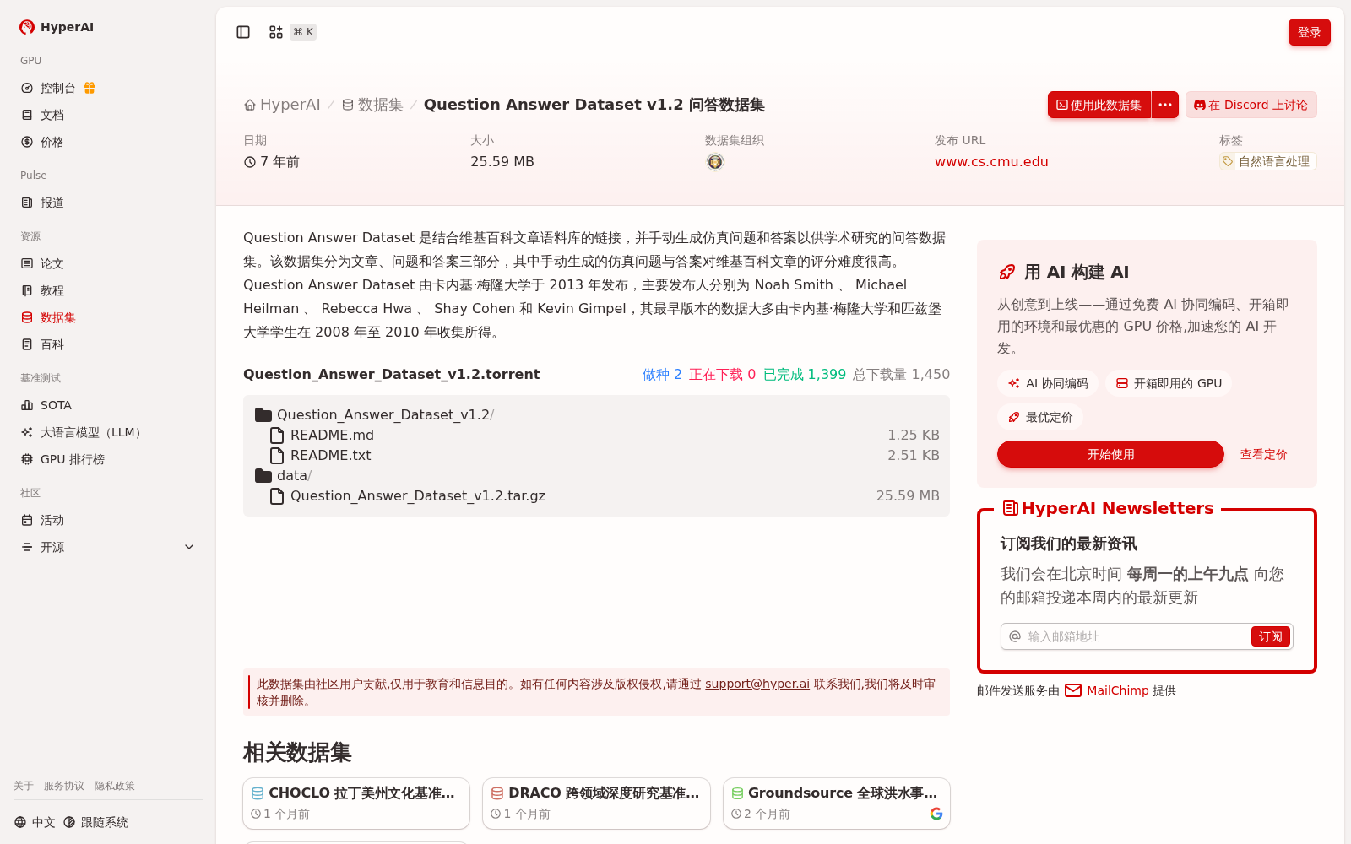Go to 数据集 breadcrumb

click(372, 105)
